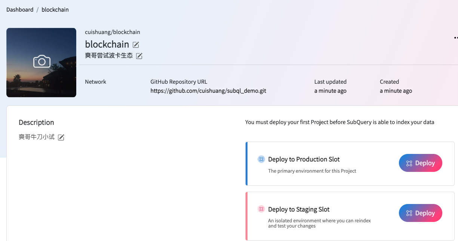The image size is (458, 241).
Task: Go back to Dashboard via breadcrumb
Action: coord(20,10)
